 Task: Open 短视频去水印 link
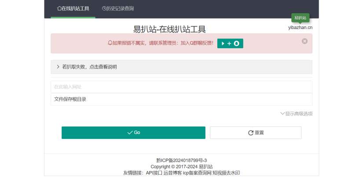(x=226, y=173)
